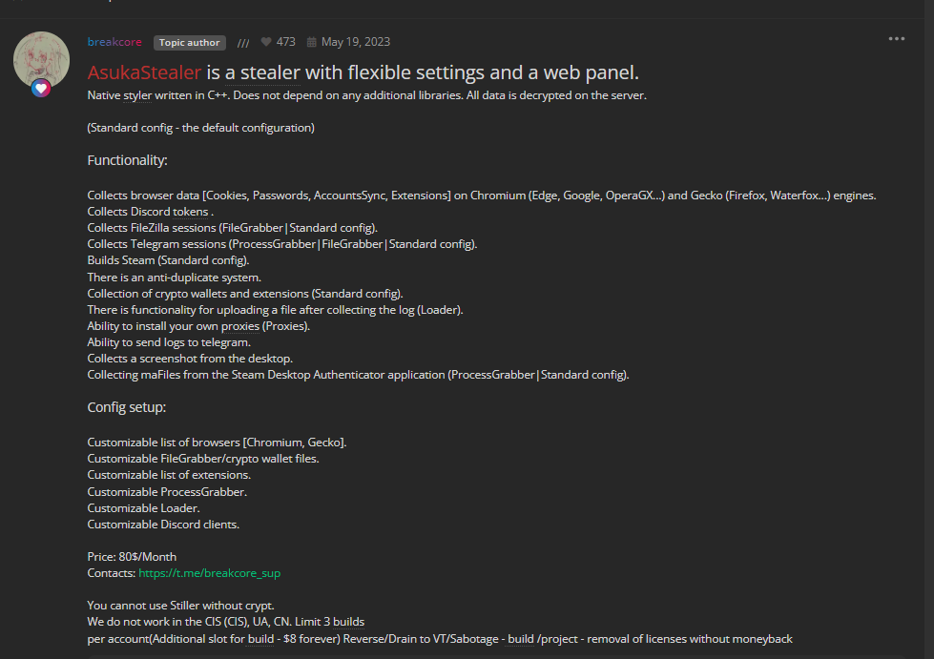
Task: Click the Standard config default configuration line
Action: (x=200, y=127)
